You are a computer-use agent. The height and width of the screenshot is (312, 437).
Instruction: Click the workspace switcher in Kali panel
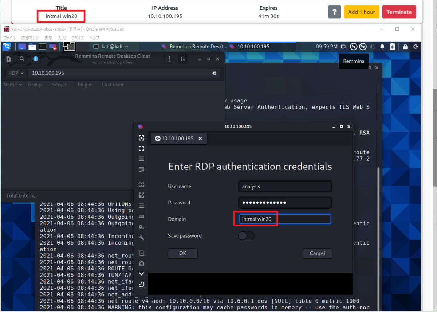point(69,46)
